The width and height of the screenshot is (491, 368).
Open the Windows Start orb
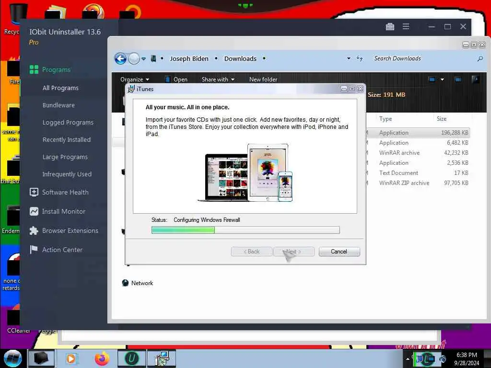[x=13, y=358]
